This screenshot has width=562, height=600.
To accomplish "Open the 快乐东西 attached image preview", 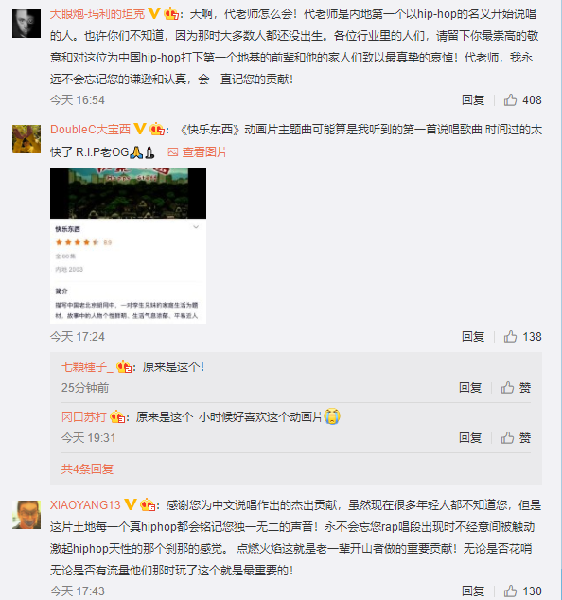I will pyautogui.click(x=128, y=245).
